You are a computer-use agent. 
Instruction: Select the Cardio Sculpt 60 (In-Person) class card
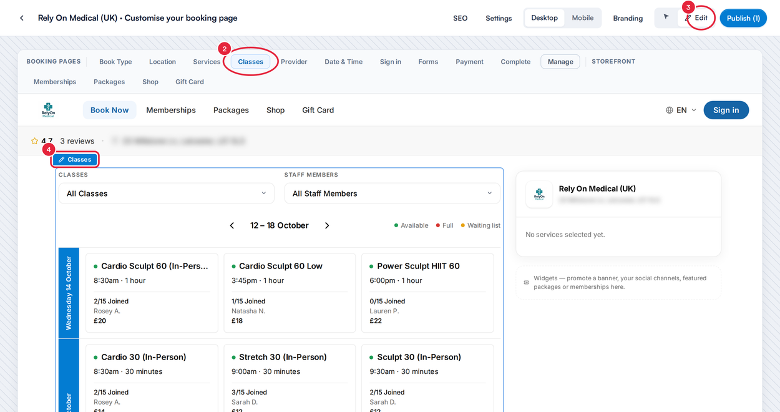pos(152,293)
